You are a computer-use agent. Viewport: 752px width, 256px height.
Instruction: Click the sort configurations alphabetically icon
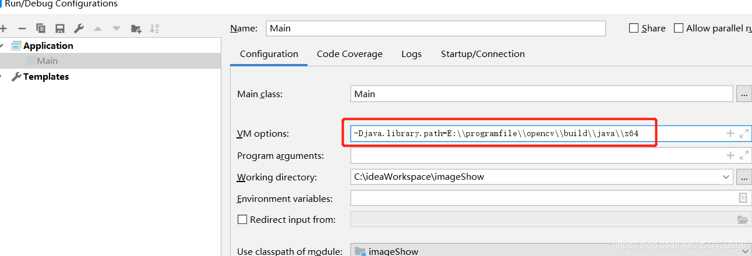click(154, 29)
